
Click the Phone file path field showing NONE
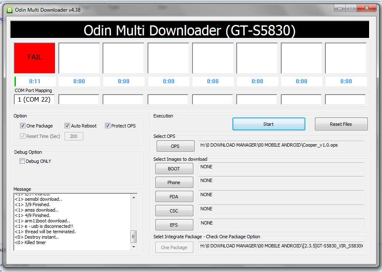(x=281, y=182)
